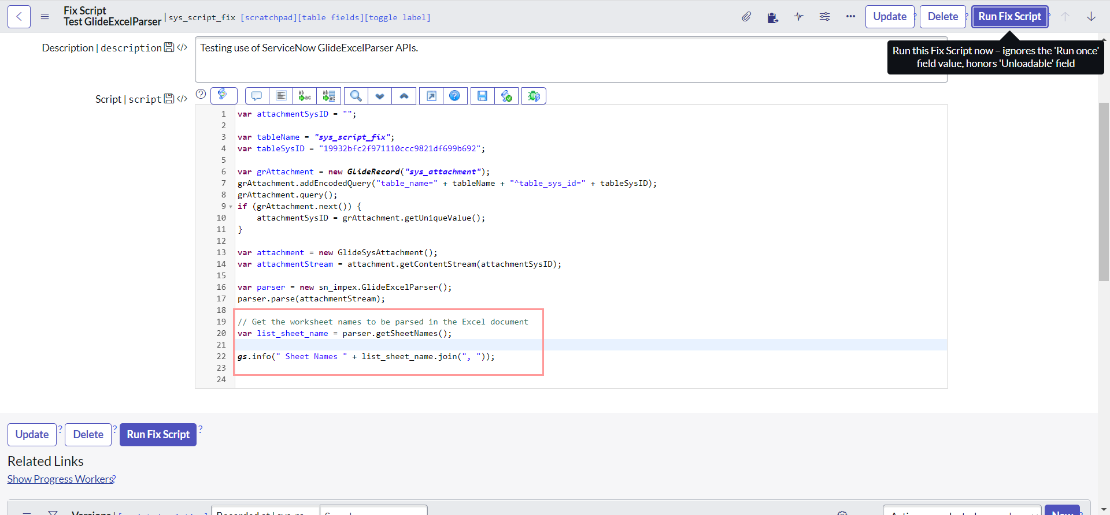Click floppy icon beside Description label
Viewport: 1110px width, 515px height.
[x=169, y=47]
